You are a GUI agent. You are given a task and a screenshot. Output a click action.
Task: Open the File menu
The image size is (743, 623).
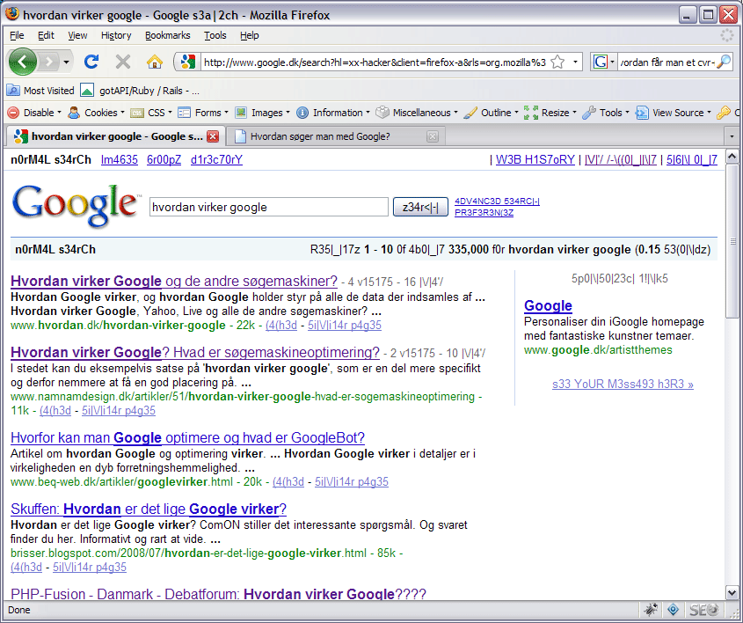pos(17,35)
